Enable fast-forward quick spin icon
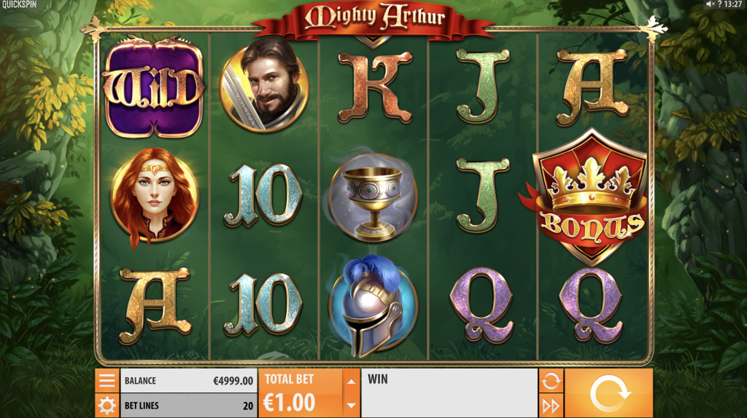The height and width of the screenshot is (418, 747). (551, 406)
